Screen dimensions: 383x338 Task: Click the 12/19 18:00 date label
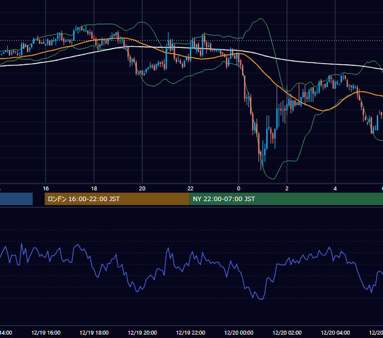(94, 332)
